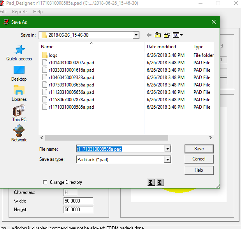The width and height of the screenshot is (241, 229).
Task: Click the horizontal scrollbar thumb in file list
Action: click(107, 137)
